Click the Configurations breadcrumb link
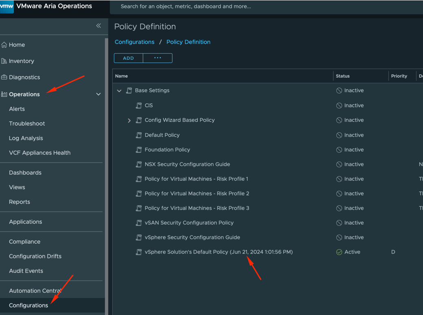 coord(134,42)
